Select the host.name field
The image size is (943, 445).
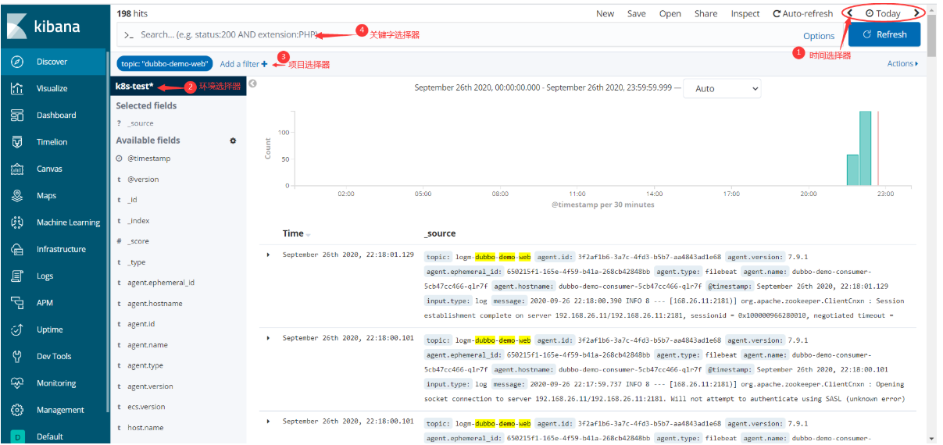click(x=145, y=428)
